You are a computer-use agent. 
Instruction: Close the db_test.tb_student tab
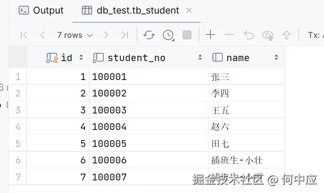[x=189, y=10]
